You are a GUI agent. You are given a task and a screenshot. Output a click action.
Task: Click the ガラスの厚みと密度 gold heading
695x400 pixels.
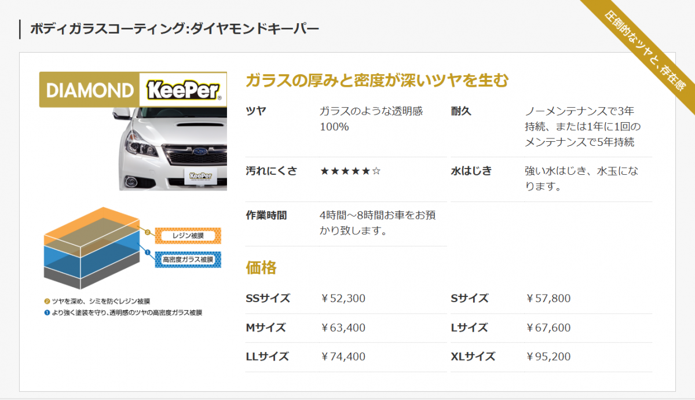(x=376, y=80)
